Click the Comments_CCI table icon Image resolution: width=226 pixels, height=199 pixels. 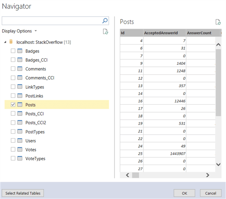pyautogui.click(x=20, y=78)
